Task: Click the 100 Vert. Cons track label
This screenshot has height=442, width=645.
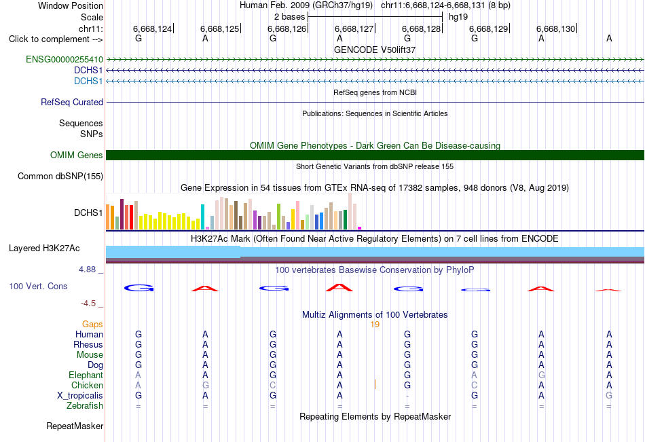Action: coord(38,286)
